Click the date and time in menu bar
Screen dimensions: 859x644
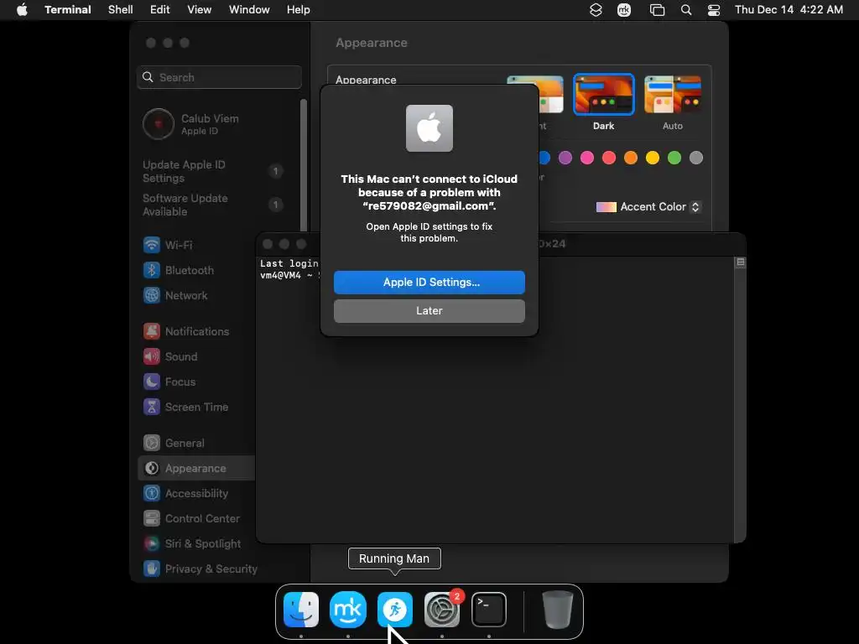pyautogui.click(x=789, y=10)
